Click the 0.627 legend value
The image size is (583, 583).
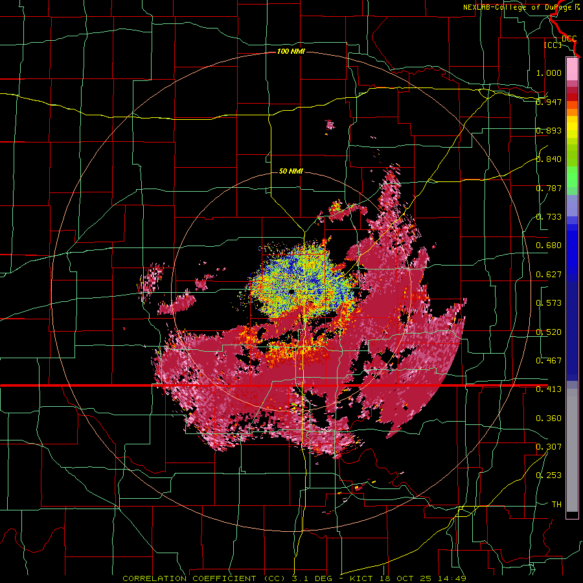[x=549, y=275]
